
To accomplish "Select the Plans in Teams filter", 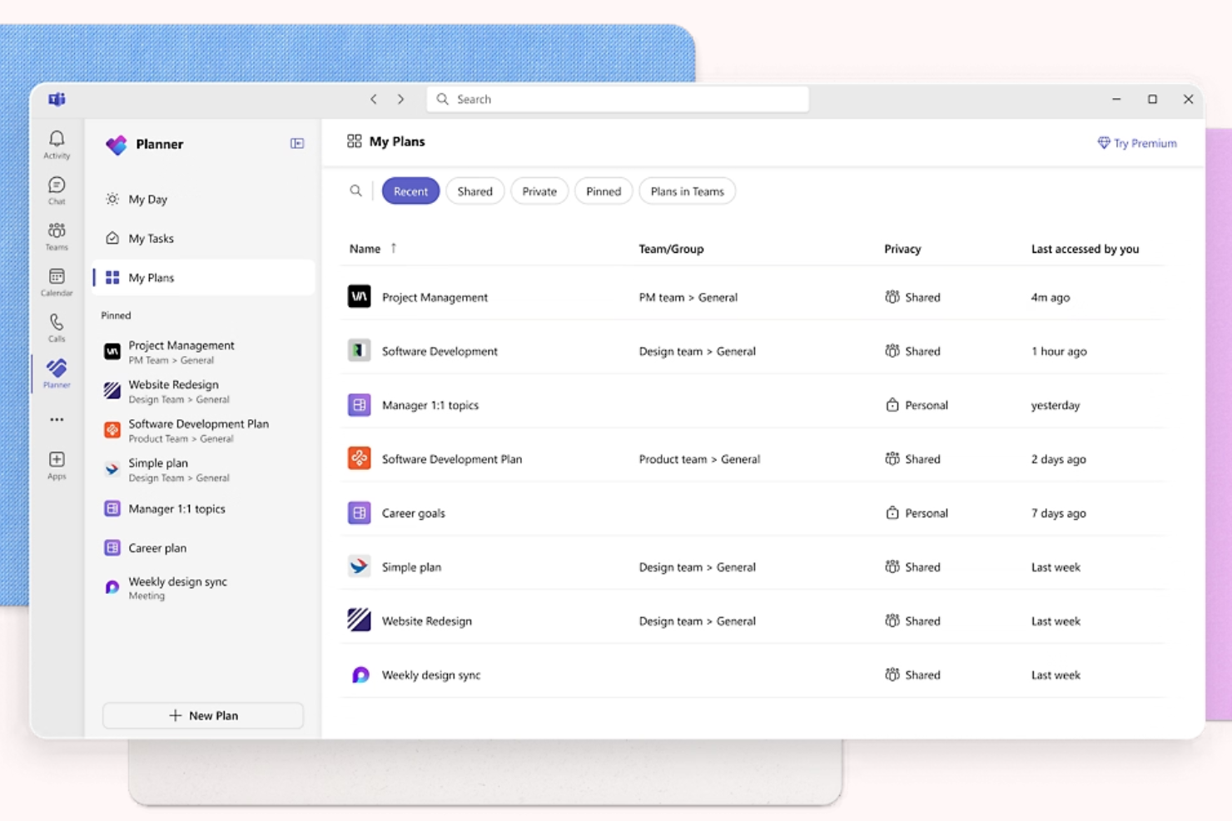I will pyautogui.click(x=687, y=191).
